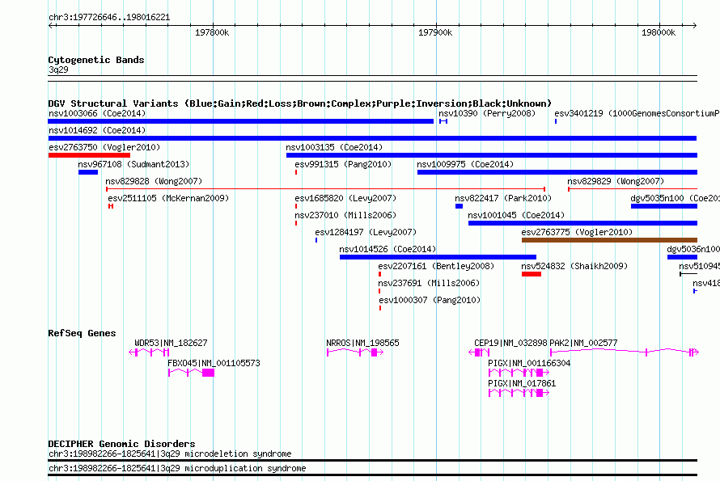Select the nsv829829 (Wong2007) label
The width and height of the screenshot is (720, 481).
tap(616, 181)
